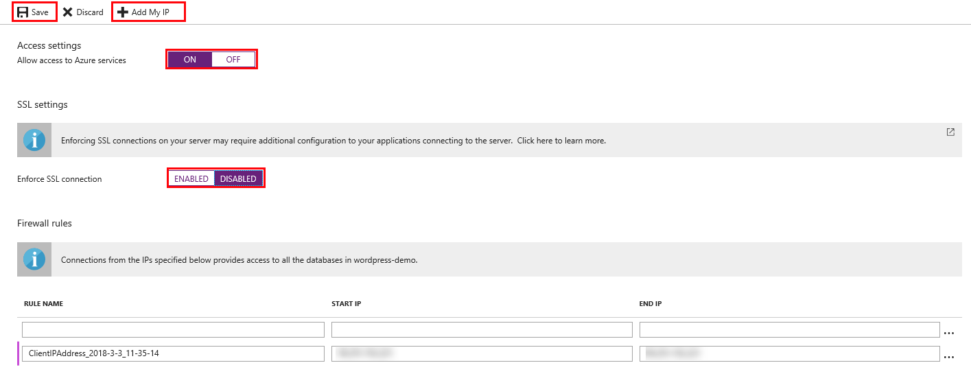Edit Start IP of ClientIPAddress rule
The width and height of the screenshot is (971, 374).
pos(482,353)
